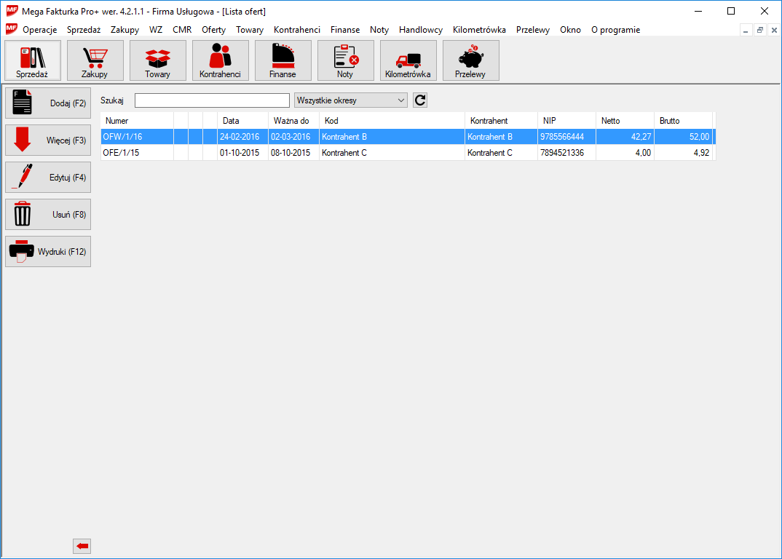
Task: Open the Oferty menu
Action: 213,30
